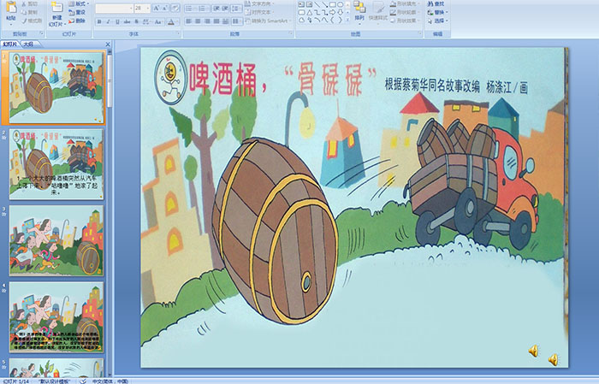Click the Reset (重设) slide button
This screenshot has height=384, width=599.
77,13
